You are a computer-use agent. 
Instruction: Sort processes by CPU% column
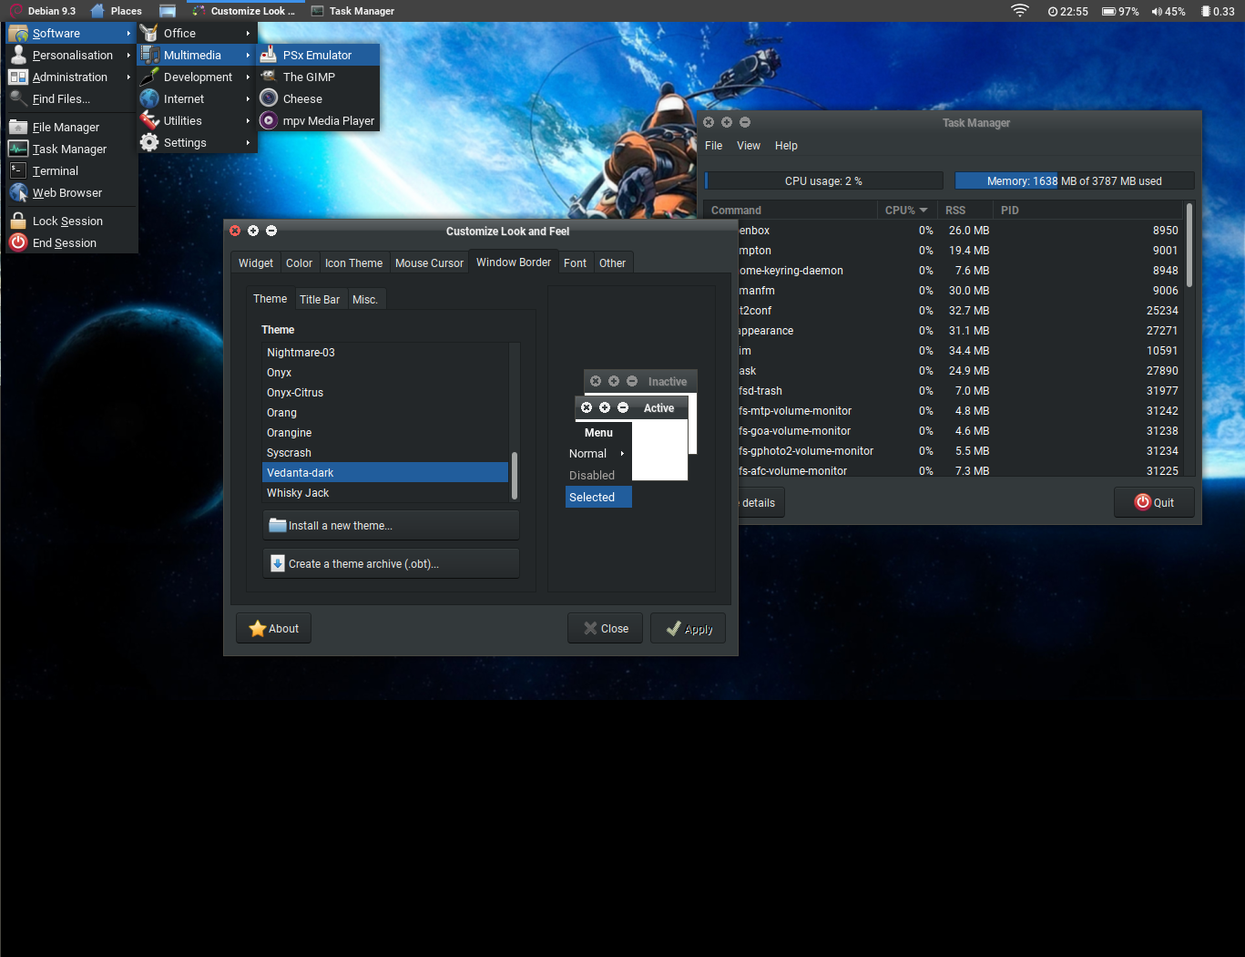(906, 210)
